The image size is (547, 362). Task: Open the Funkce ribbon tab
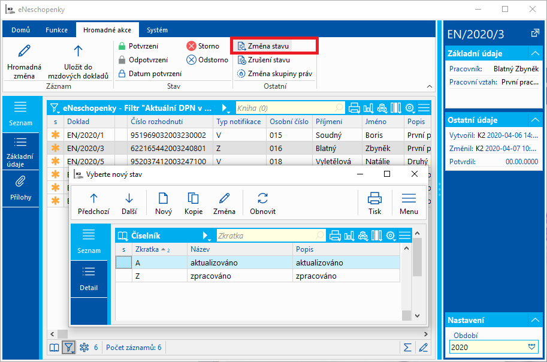click(x=56, y=30)
